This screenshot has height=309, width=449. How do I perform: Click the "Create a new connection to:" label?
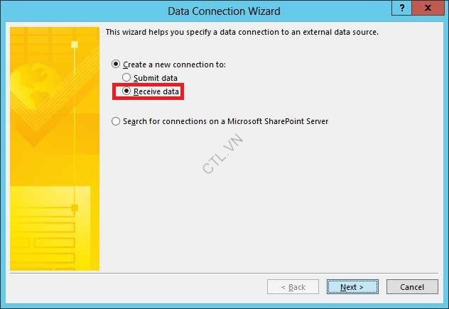(174, 64)
